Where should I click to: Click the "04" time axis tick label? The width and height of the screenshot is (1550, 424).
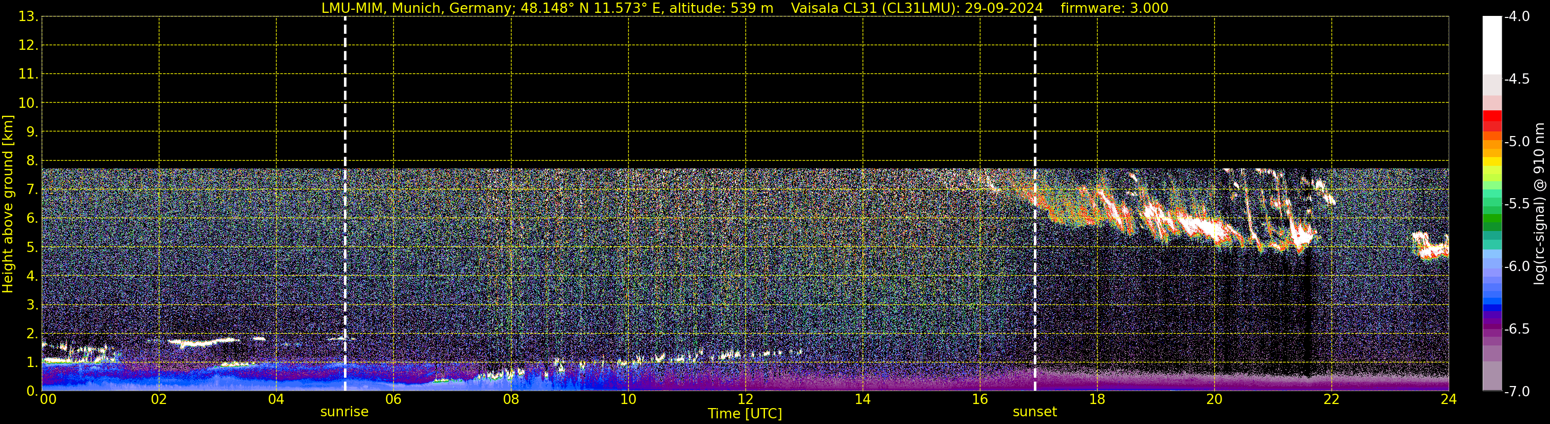[276, 399]
